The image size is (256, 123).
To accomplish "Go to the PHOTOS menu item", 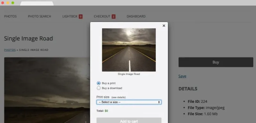I will click(x=10, y=16).
